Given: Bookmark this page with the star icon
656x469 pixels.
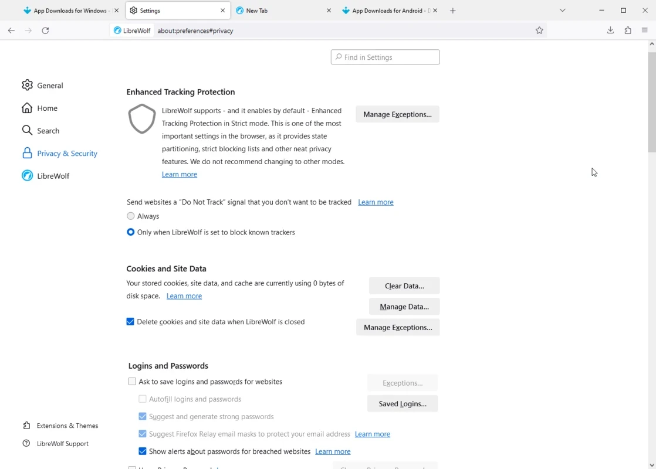Looking at the screenshot, I should point(539,30).
